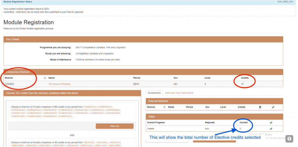Click sort icon in Compulsory Modules table
This screenshot has width=298, height=147.
pos(45,78)
